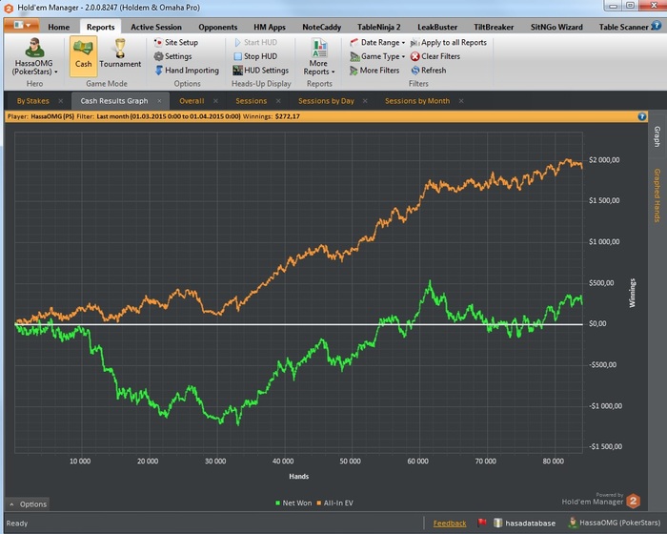
Task: Switch to Sessions by Month tab
Action: tap(417, 101)
